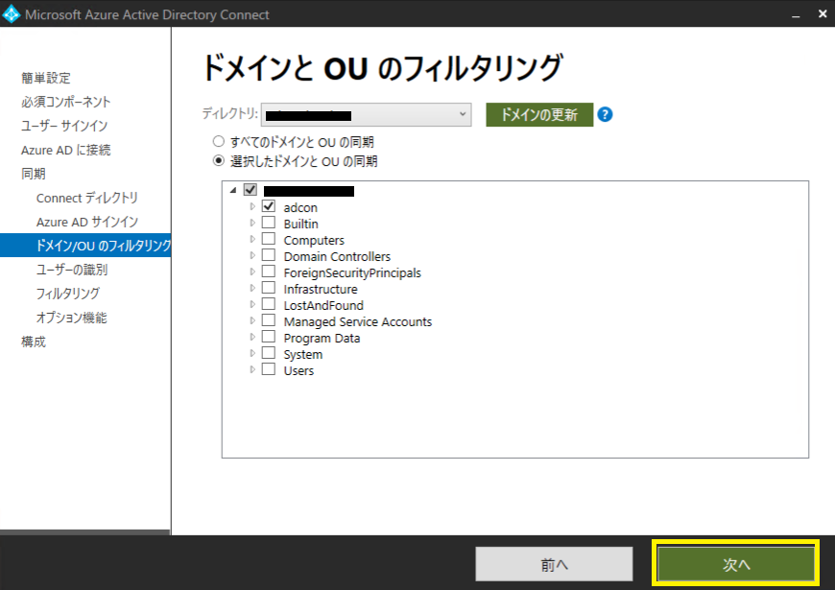Check the Builtin checkbox
835x590 pixels.
(269, 223)
